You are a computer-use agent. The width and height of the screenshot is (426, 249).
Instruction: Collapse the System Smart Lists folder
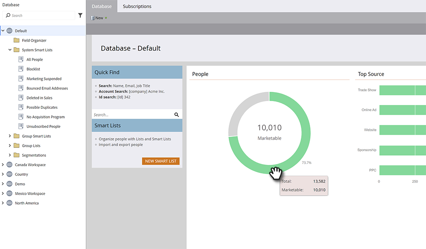pos(10,50)
